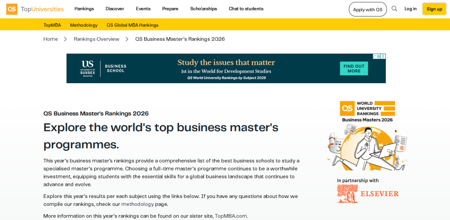The image size is (450, 220).
Task: Click the Elsevier partner logo
Action: [367, 194]
